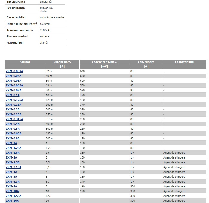Click the Cădere tens. max. header
Screen dimensions: 209x203
(x=104, y=62)
